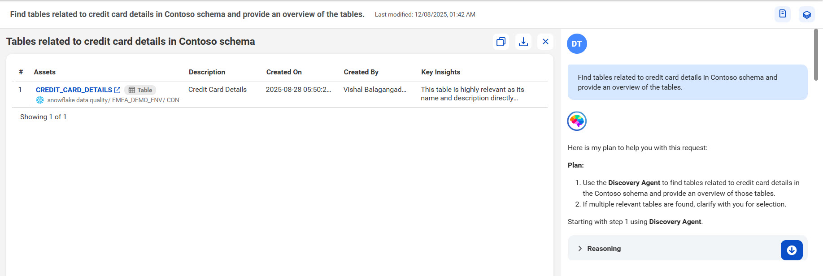
Task: Click the 'Tables related to credit card' heading
Action: (x=131, y=42)
